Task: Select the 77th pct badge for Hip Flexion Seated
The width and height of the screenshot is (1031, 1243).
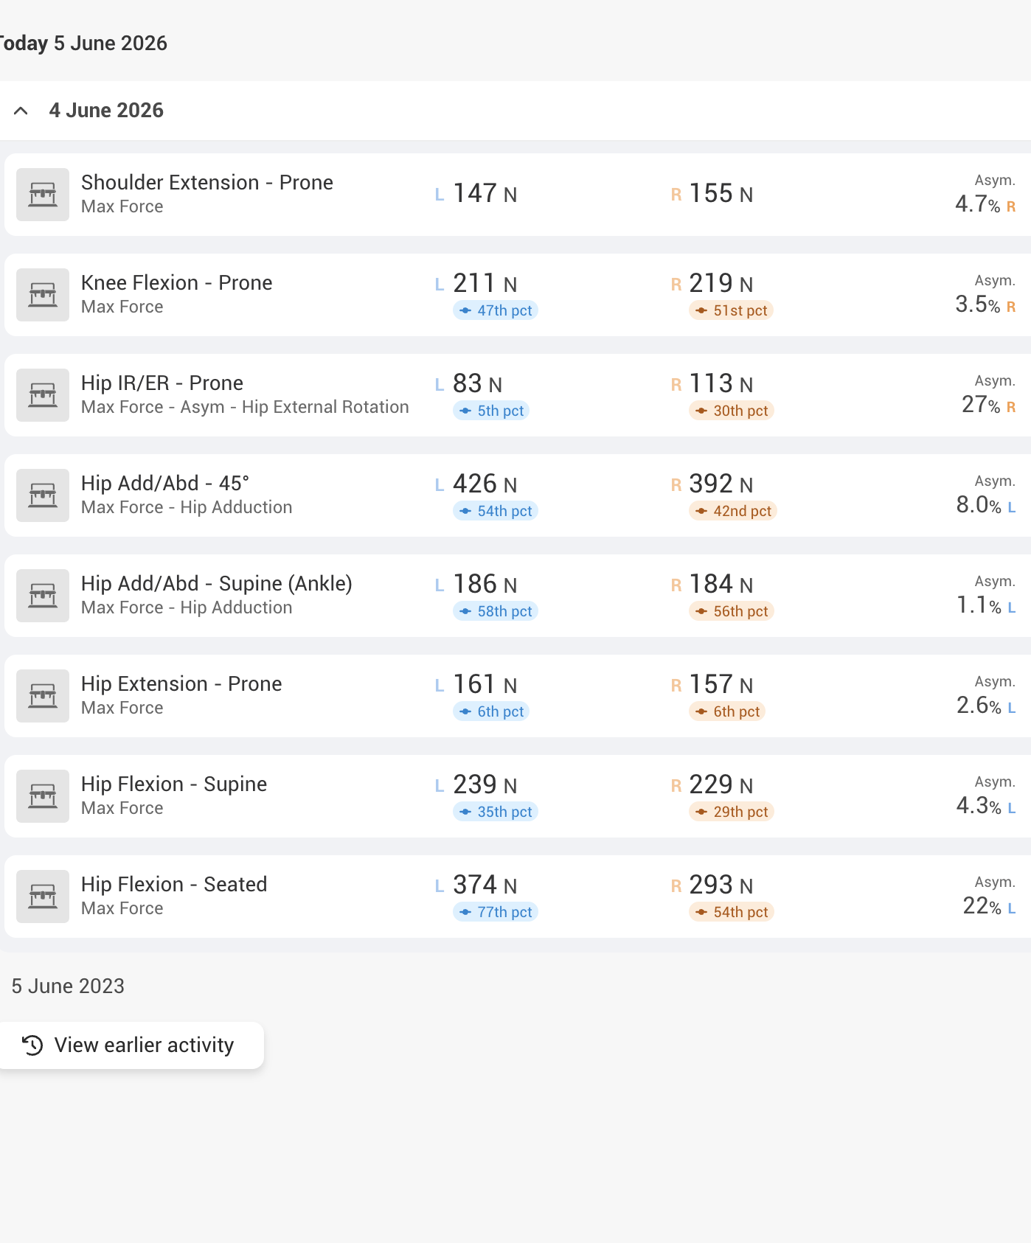Action: pyautogui.click(x=496, y=912)
